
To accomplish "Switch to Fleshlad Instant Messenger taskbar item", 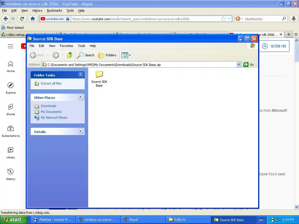I will 54,220.
